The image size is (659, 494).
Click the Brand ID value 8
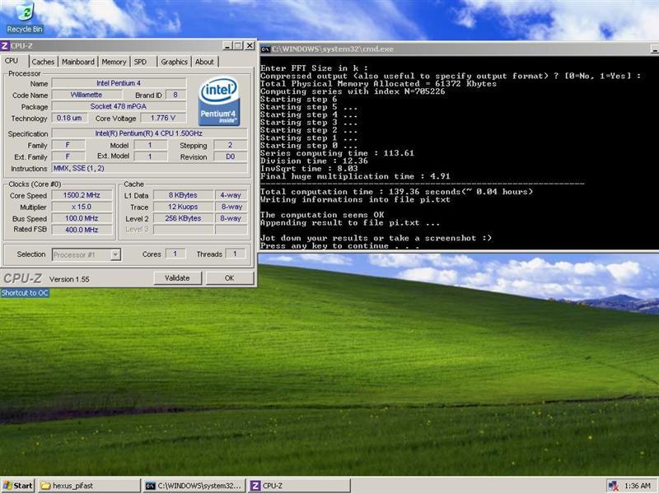(175, 95)
